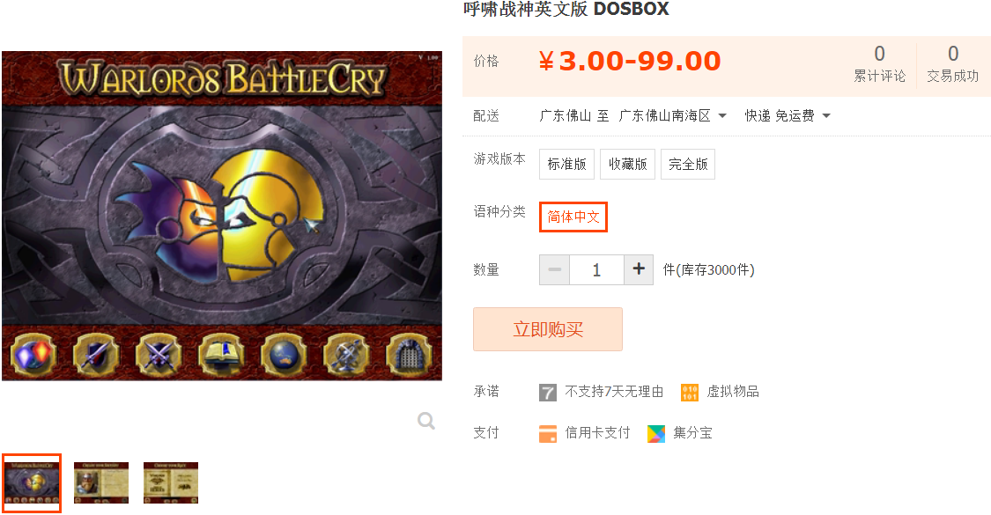Select the 收藏版 game version option

coord(627,165)
